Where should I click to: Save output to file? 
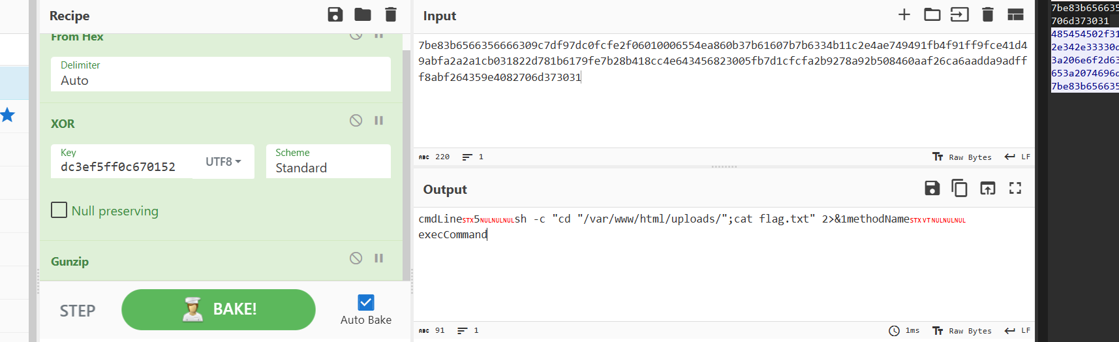pos(932,189)
